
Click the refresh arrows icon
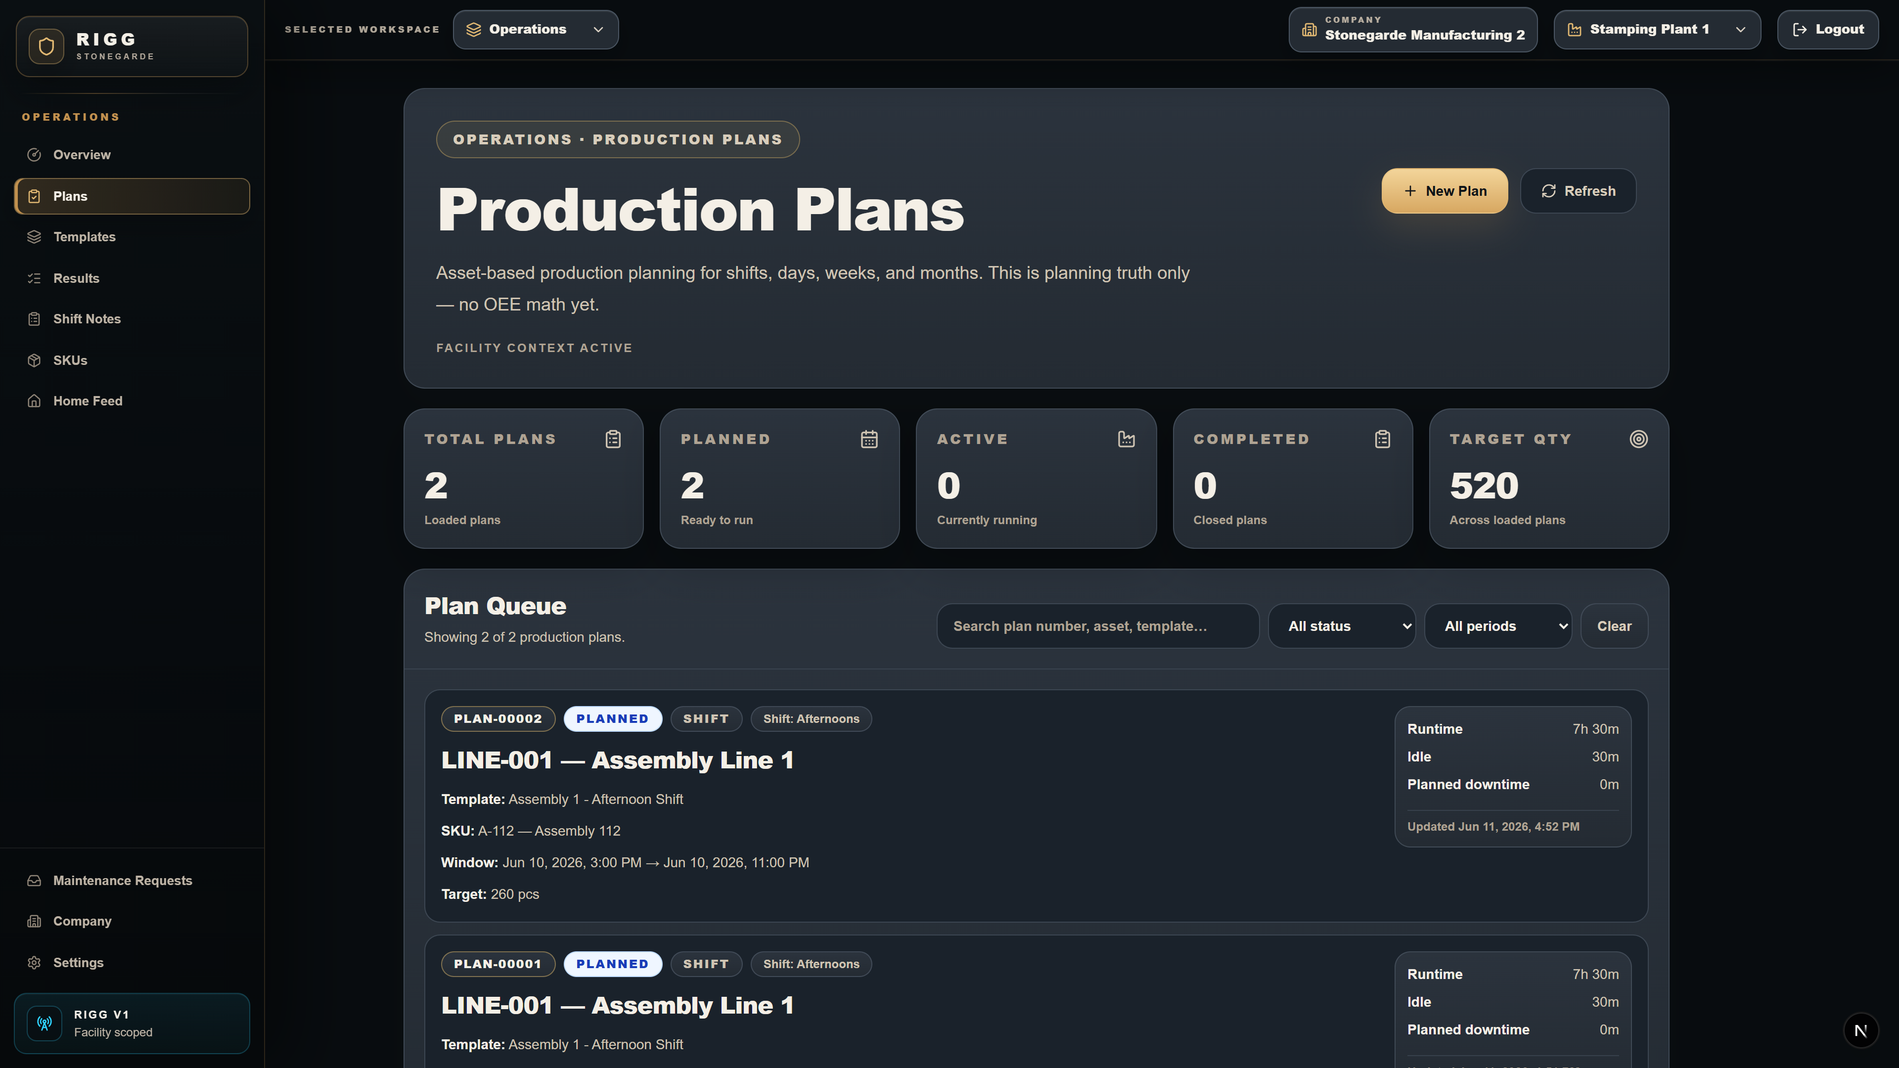[1548, 191]
